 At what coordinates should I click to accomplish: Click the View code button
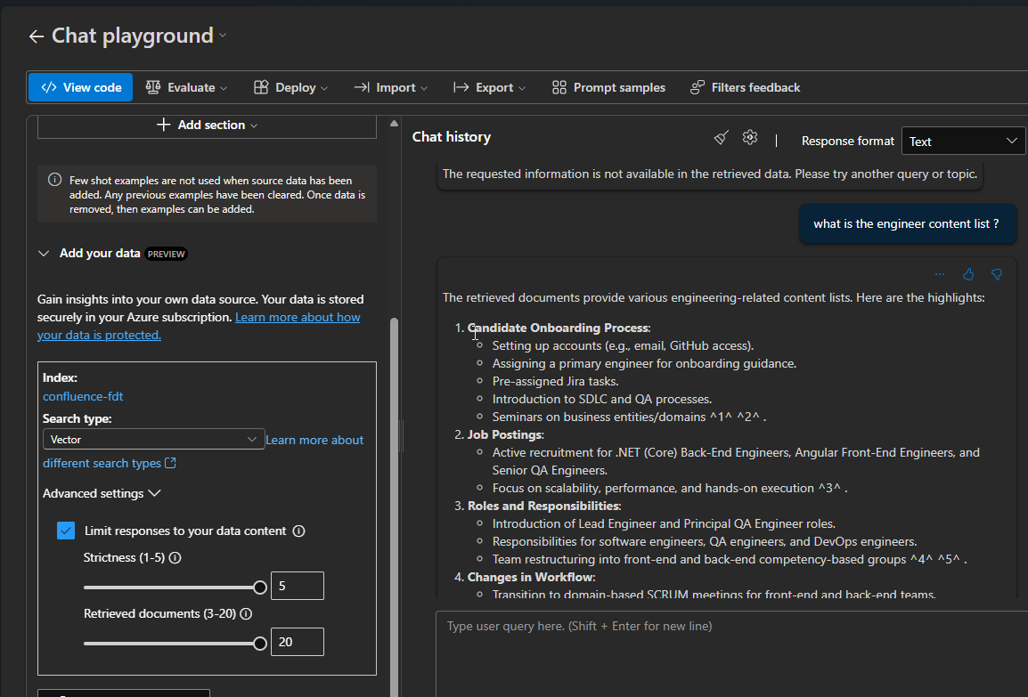[x=81, y=87]
